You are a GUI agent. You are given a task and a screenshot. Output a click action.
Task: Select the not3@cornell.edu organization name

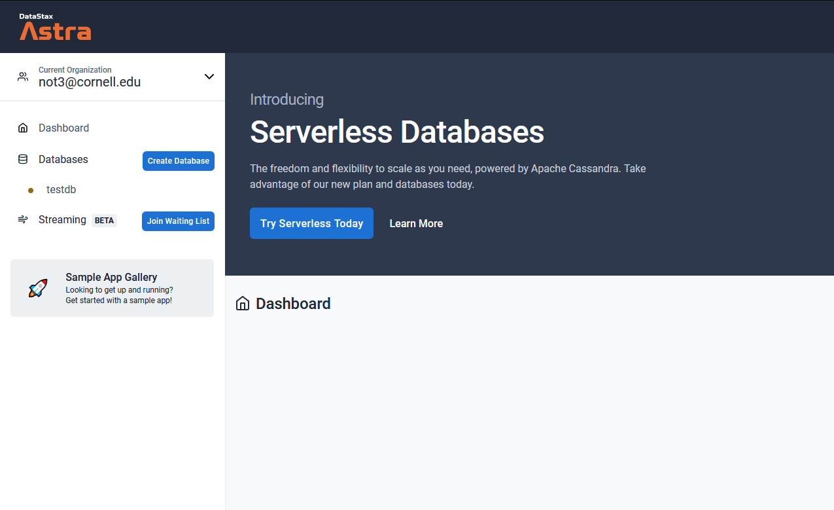[x=90, y=82]
